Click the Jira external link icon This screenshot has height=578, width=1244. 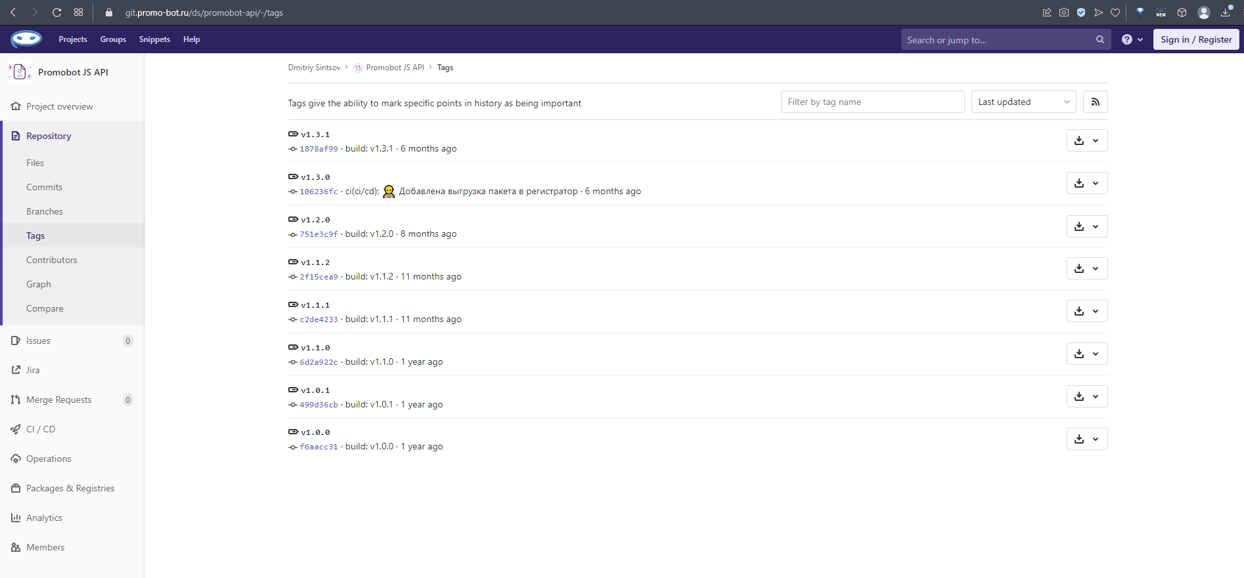[16, 370]
